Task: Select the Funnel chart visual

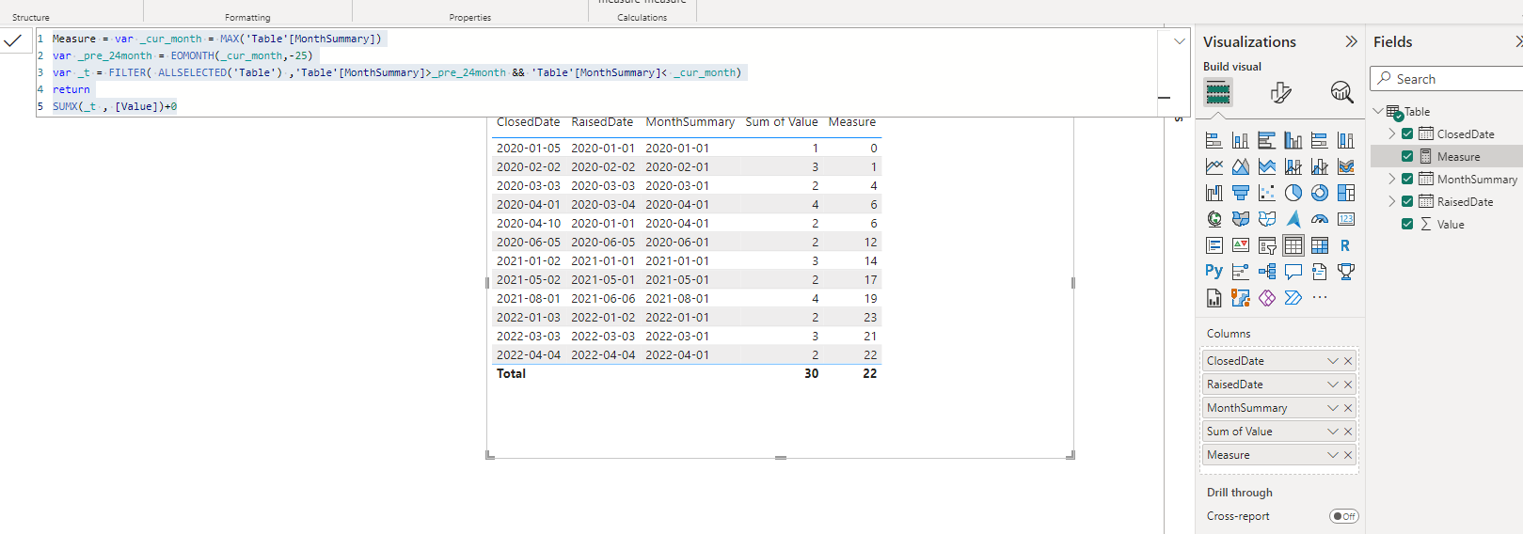Action: click(1241, 193)
